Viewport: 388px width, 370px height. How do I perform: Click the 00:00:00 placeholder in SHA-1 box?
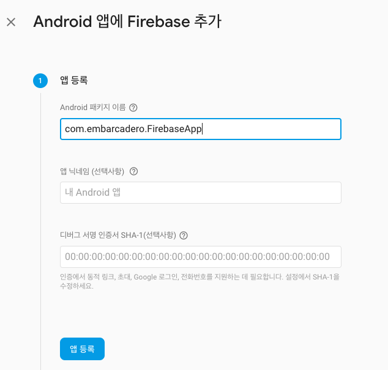pyautogui.click(x=197, y=257)
